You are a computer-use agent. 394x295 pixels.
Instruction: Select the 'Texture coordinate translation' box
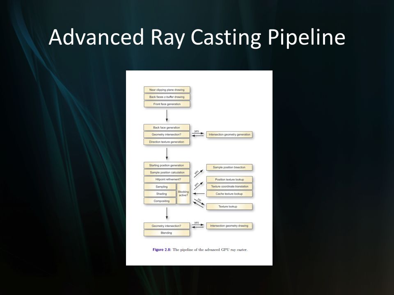[229, 186]
